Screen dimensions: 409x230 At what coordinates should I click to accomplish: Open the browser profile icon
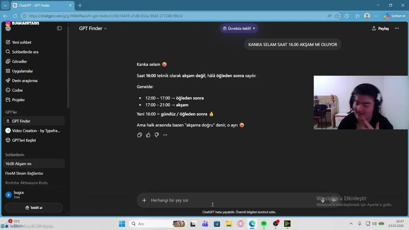tap(367, 16)
